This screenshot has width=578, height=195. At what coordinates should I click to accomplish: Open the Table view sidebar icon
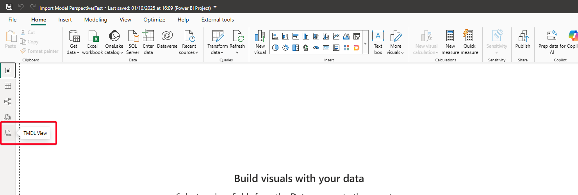[8, 86]
